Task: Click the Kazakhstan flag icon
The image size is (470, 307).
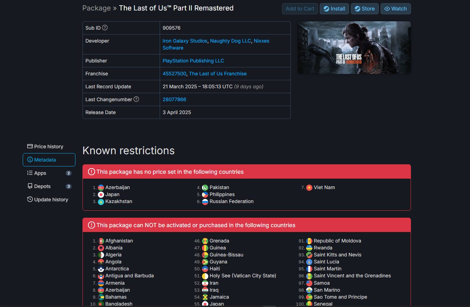Action: 101,202
